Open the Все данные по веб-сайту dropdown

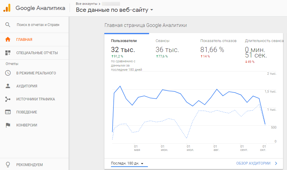click(115, 10)
